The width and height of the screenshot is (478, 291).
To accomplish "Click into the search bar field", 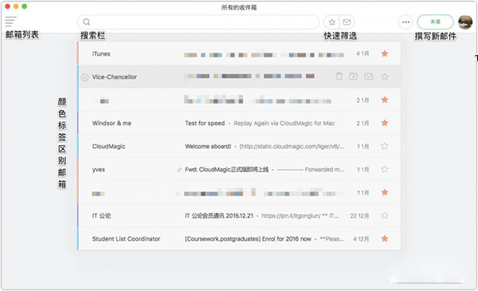I will click(198, 22).
